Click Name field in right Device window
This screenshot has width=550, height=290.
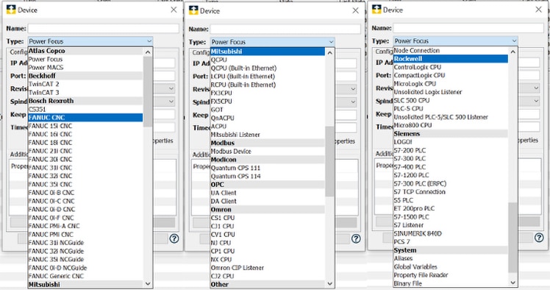point(468,28)
